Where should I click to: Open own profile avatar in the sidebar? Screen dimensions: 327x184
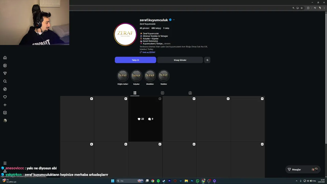5,121
